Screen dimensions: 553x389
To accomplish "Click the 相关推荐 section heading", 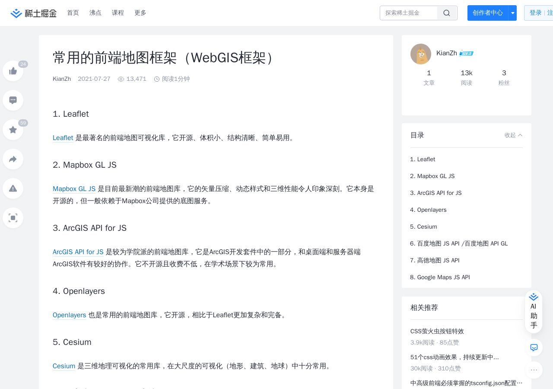I will click(x=424, y=308).
